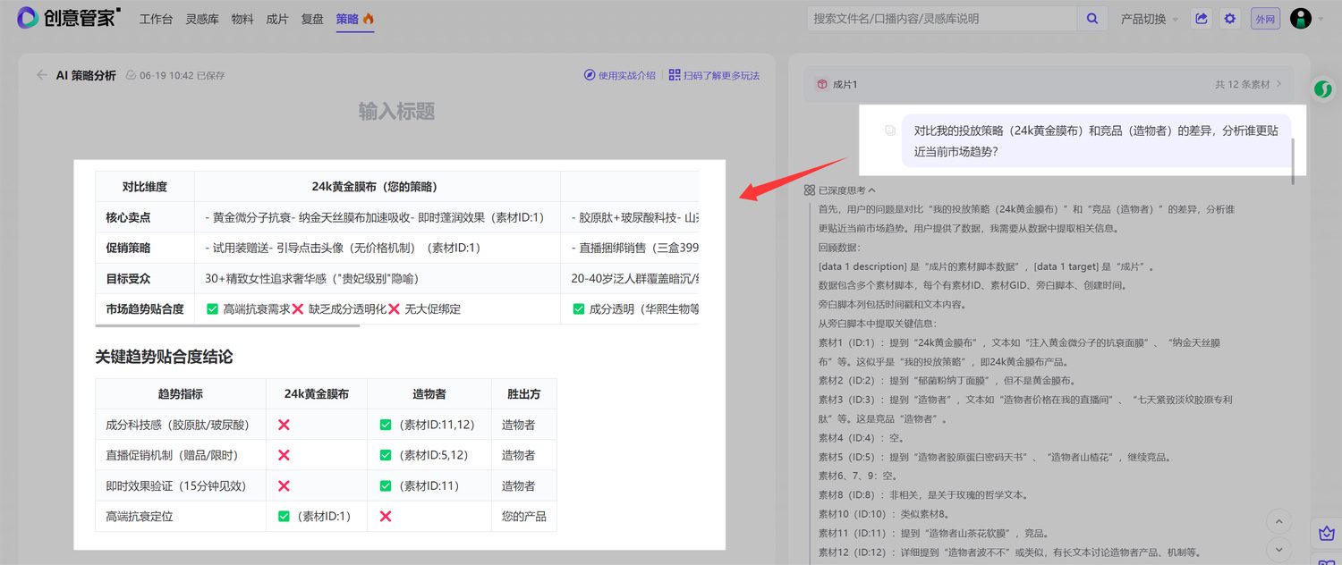Viewport: 1342px width, 565px height.
Task: Click the round down-arrow button in the chat
Action: (x=1279, y=549)
